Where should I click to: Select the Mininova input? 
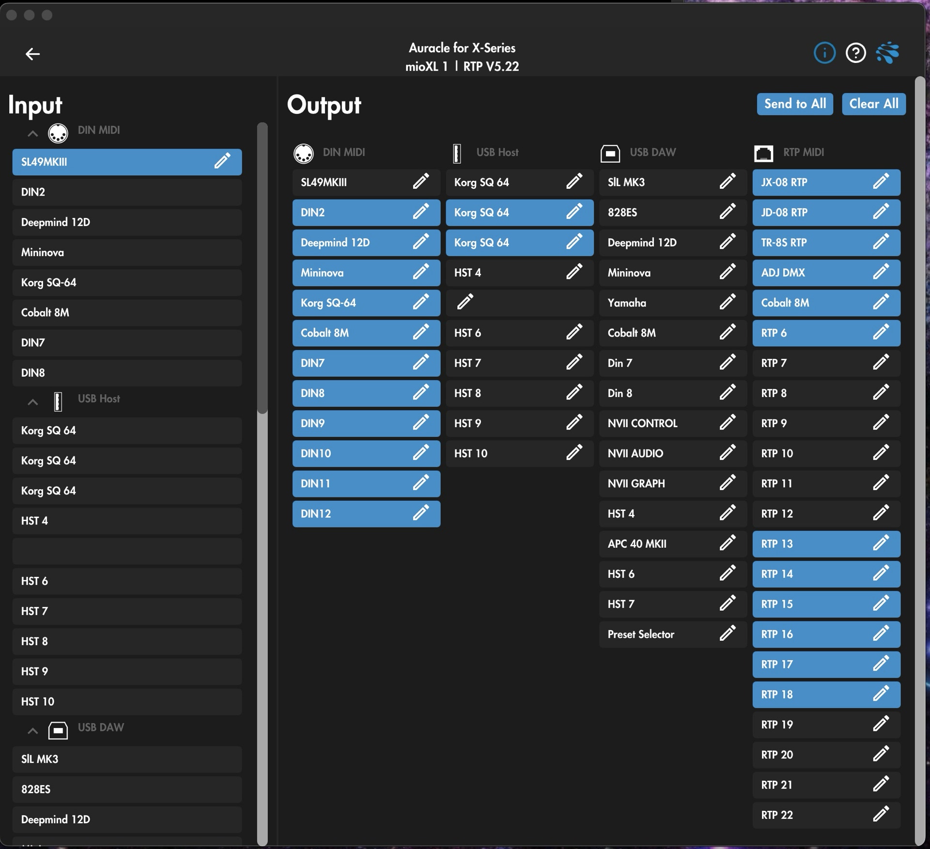pyautogui.click(x=127, y=252)
